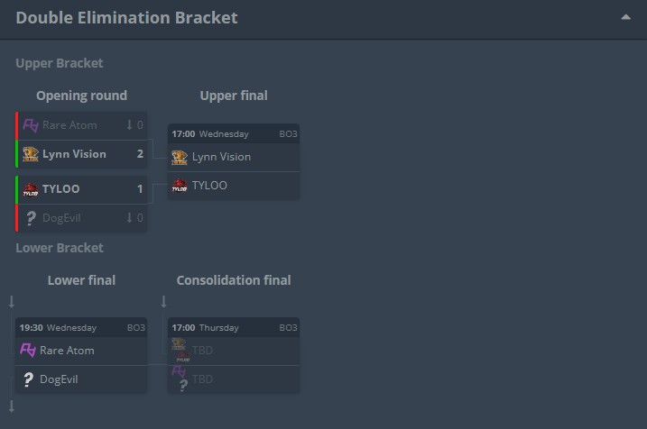Open the 17:00 Thursday consolidation final match
This screenshot has height=429, width=647.
(x=233, y=328)
